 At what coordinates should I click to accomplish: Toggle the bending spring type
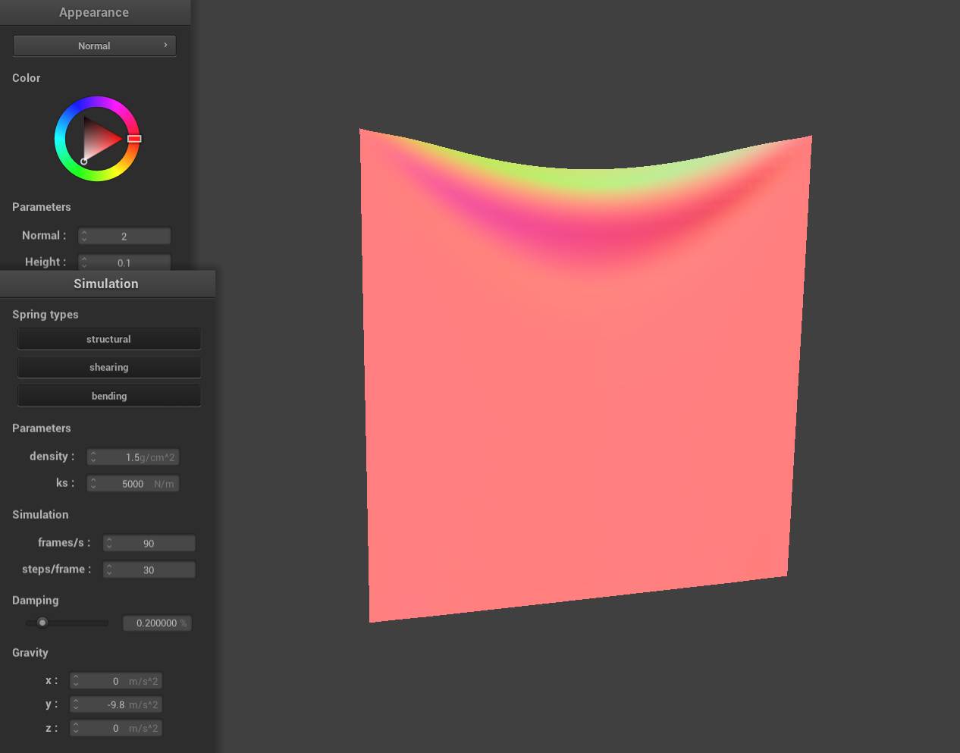[x=108, y=396]
